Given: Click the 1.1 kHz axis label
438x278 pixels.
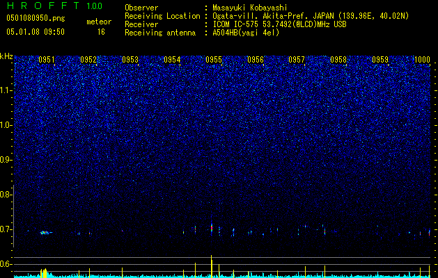Looking at the screenshot, I should pyautogui.click(x=6, y=90).
